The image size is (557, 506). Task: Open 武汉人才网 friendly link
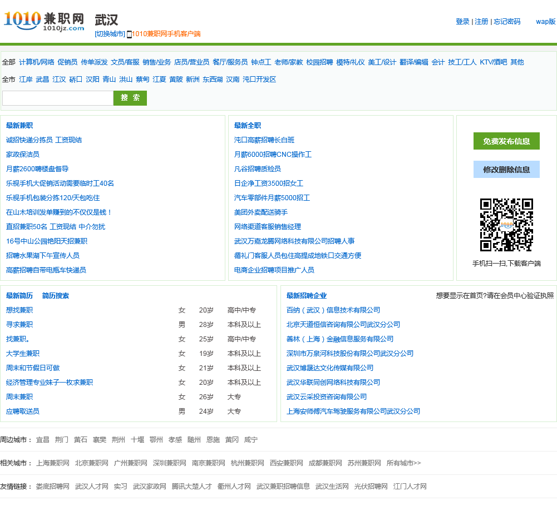coord(92,487)
